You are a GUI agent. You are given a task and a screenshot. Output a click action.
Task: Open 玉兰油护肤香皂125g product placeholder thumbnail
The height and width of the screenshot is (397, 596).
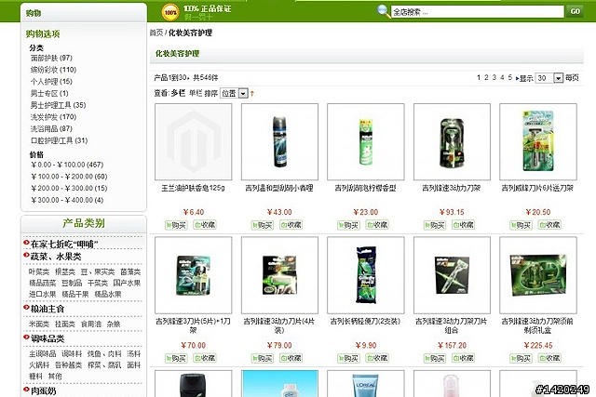(x=194, y=141)
